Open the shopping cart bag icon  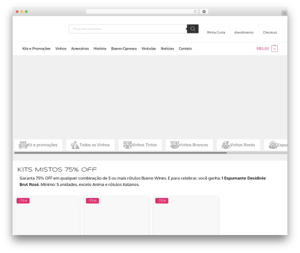pyautogui.click(x=274, y=48)
